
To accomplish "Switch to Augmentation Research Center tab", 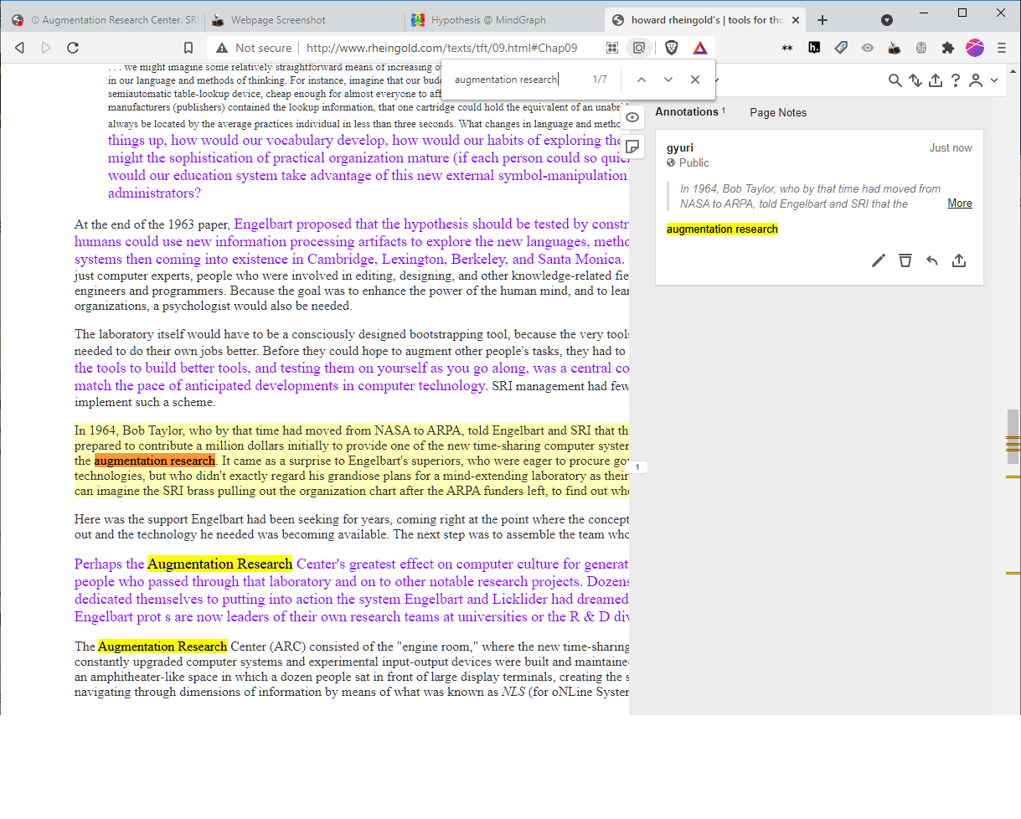I will click(103, 20).
